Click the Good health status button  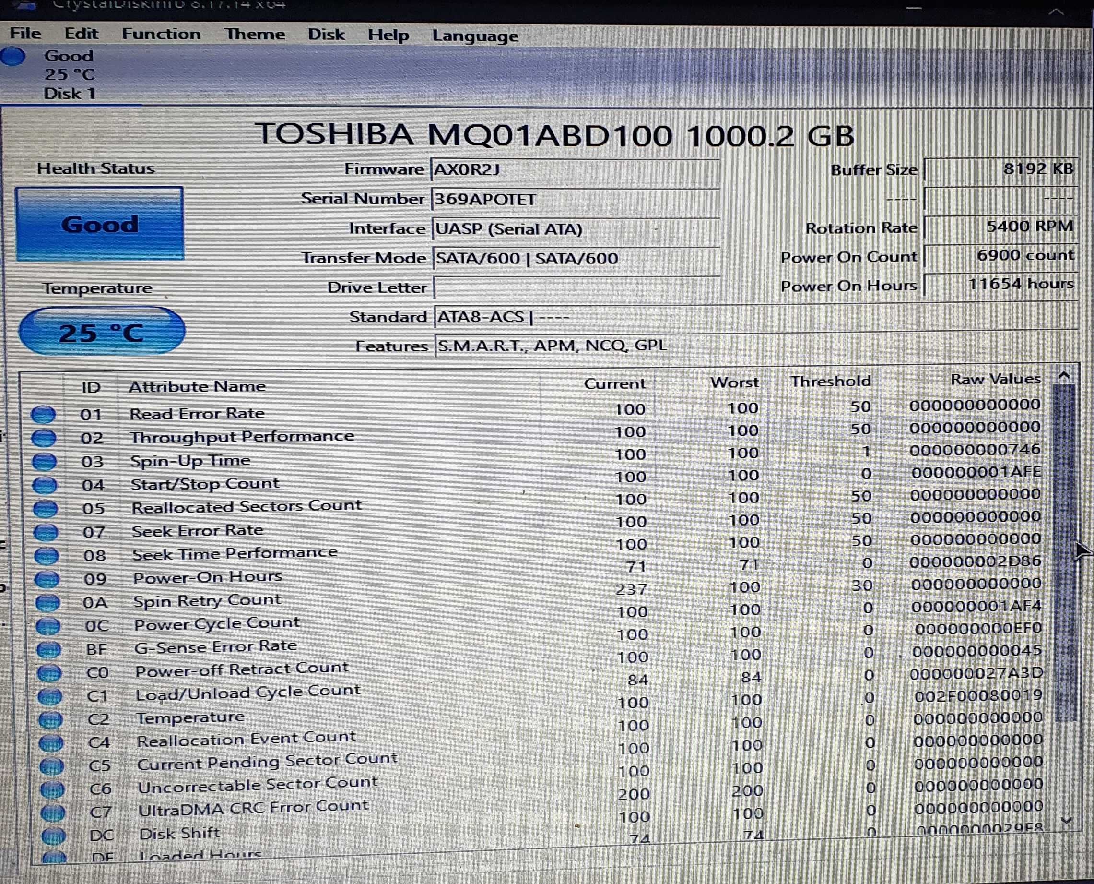[x=100, y=224]
